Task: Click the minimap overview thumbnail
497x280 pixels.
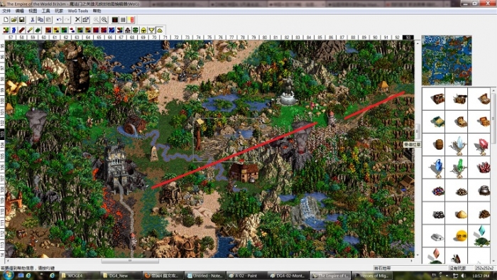Action: coord(447,60)
